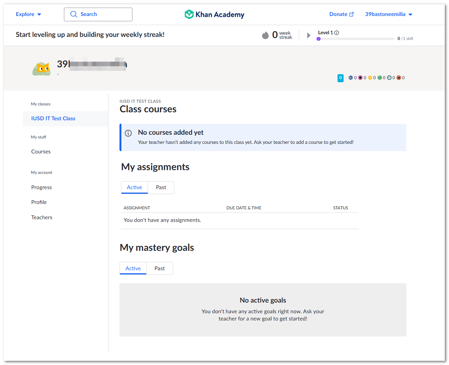Click the magnifying glass search icon
449x365 pixels.
(x=73, y=14)
